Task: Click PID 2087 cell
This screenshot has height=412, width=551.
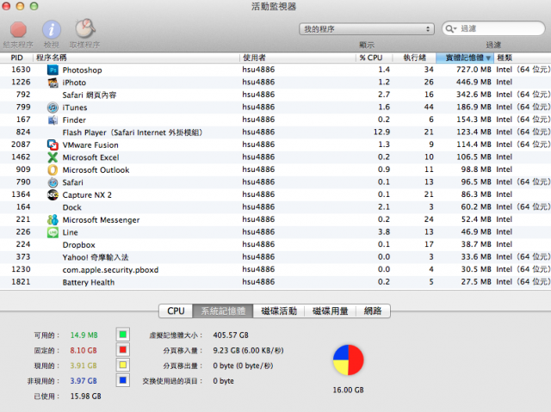Action: pyautogui.click(x=21, y=145)
